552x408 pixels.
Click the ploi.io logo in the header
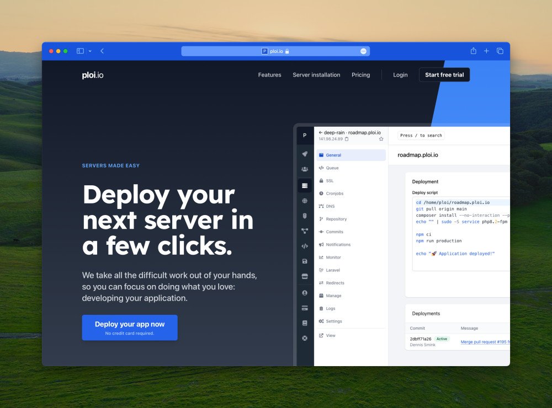93,75
